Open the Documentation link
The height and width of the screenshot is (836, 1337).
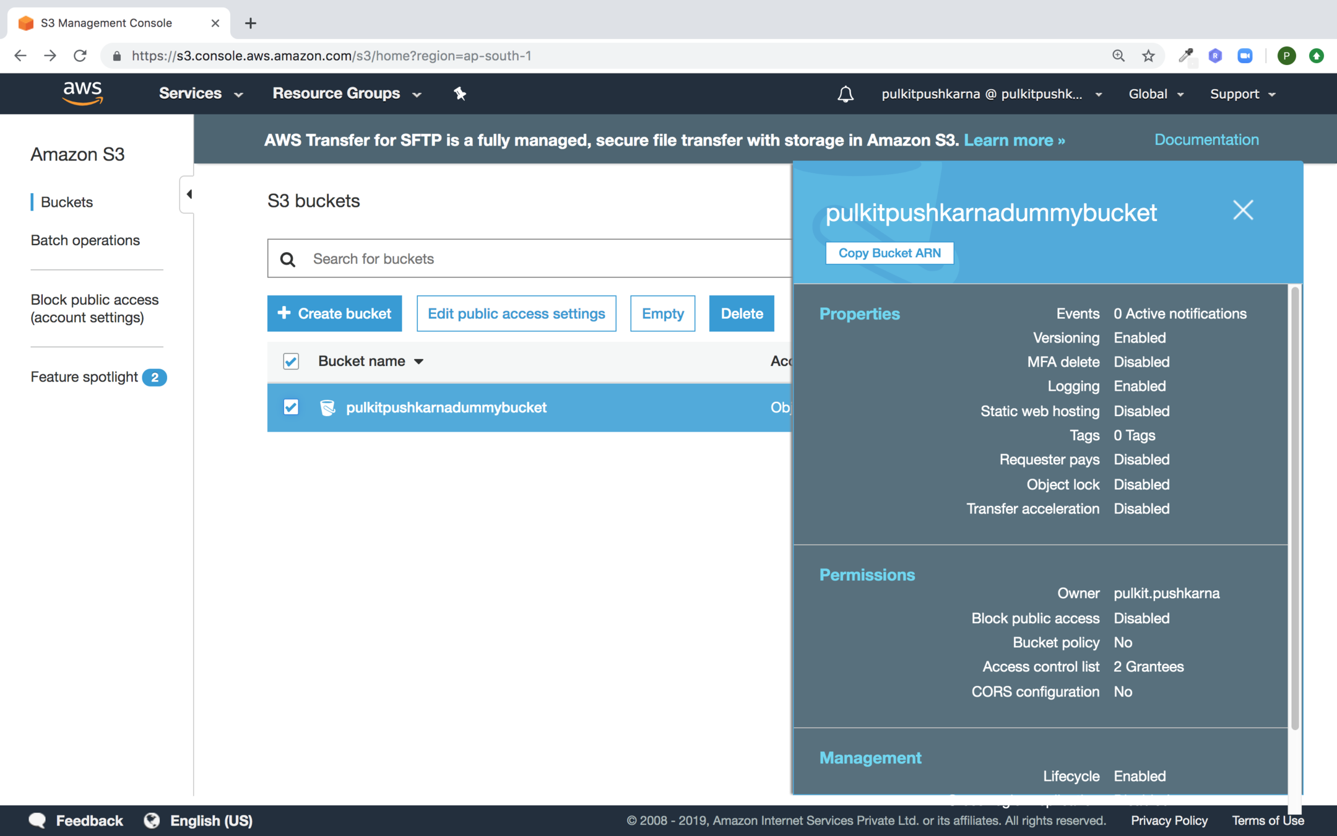1206,139
